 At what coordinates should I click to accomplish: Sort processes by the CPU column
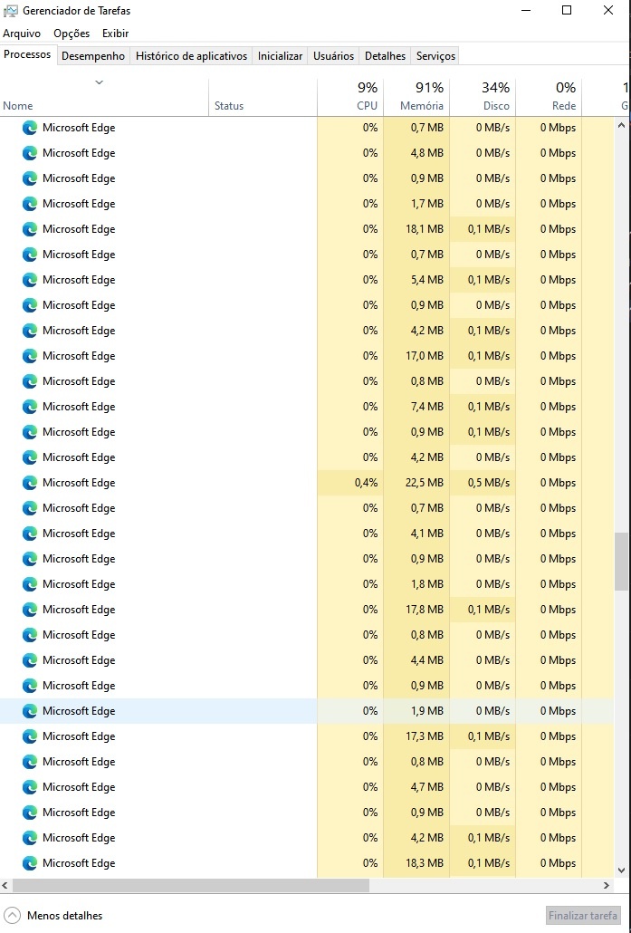pos(350,97)
